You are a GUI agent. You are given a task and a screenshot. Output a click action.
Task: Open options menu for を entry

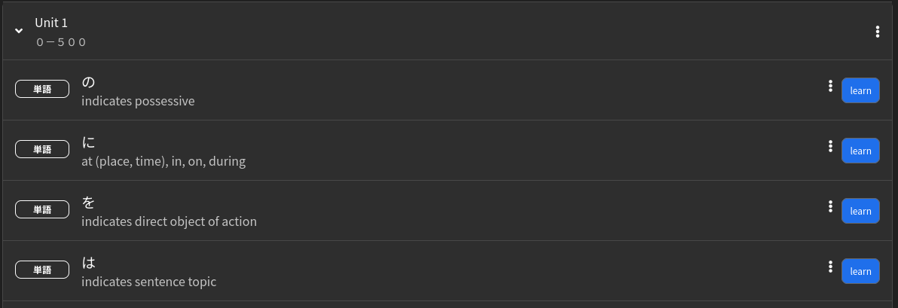click(x=830, y=206)
